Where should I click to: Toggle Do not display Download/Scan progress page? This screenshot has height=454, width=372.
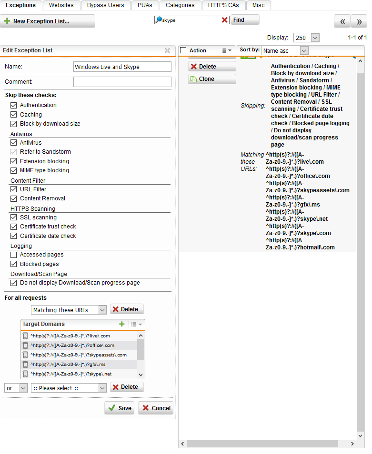(x=14, y=283)
